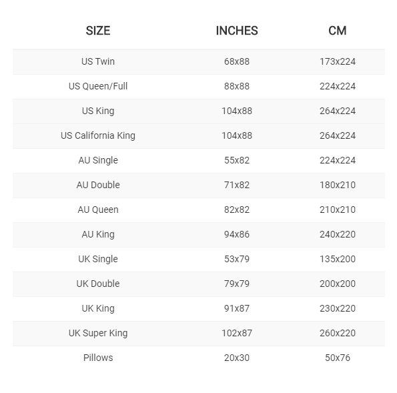Image resolution: width=397 pixels, height=393 pixels.
Task: Click the AU Queen cm value 210x210
Action: pos(338,210)
